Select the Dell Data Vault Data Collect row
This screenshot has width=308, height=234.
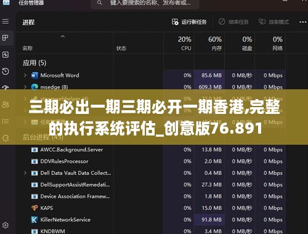coord(76,173)
